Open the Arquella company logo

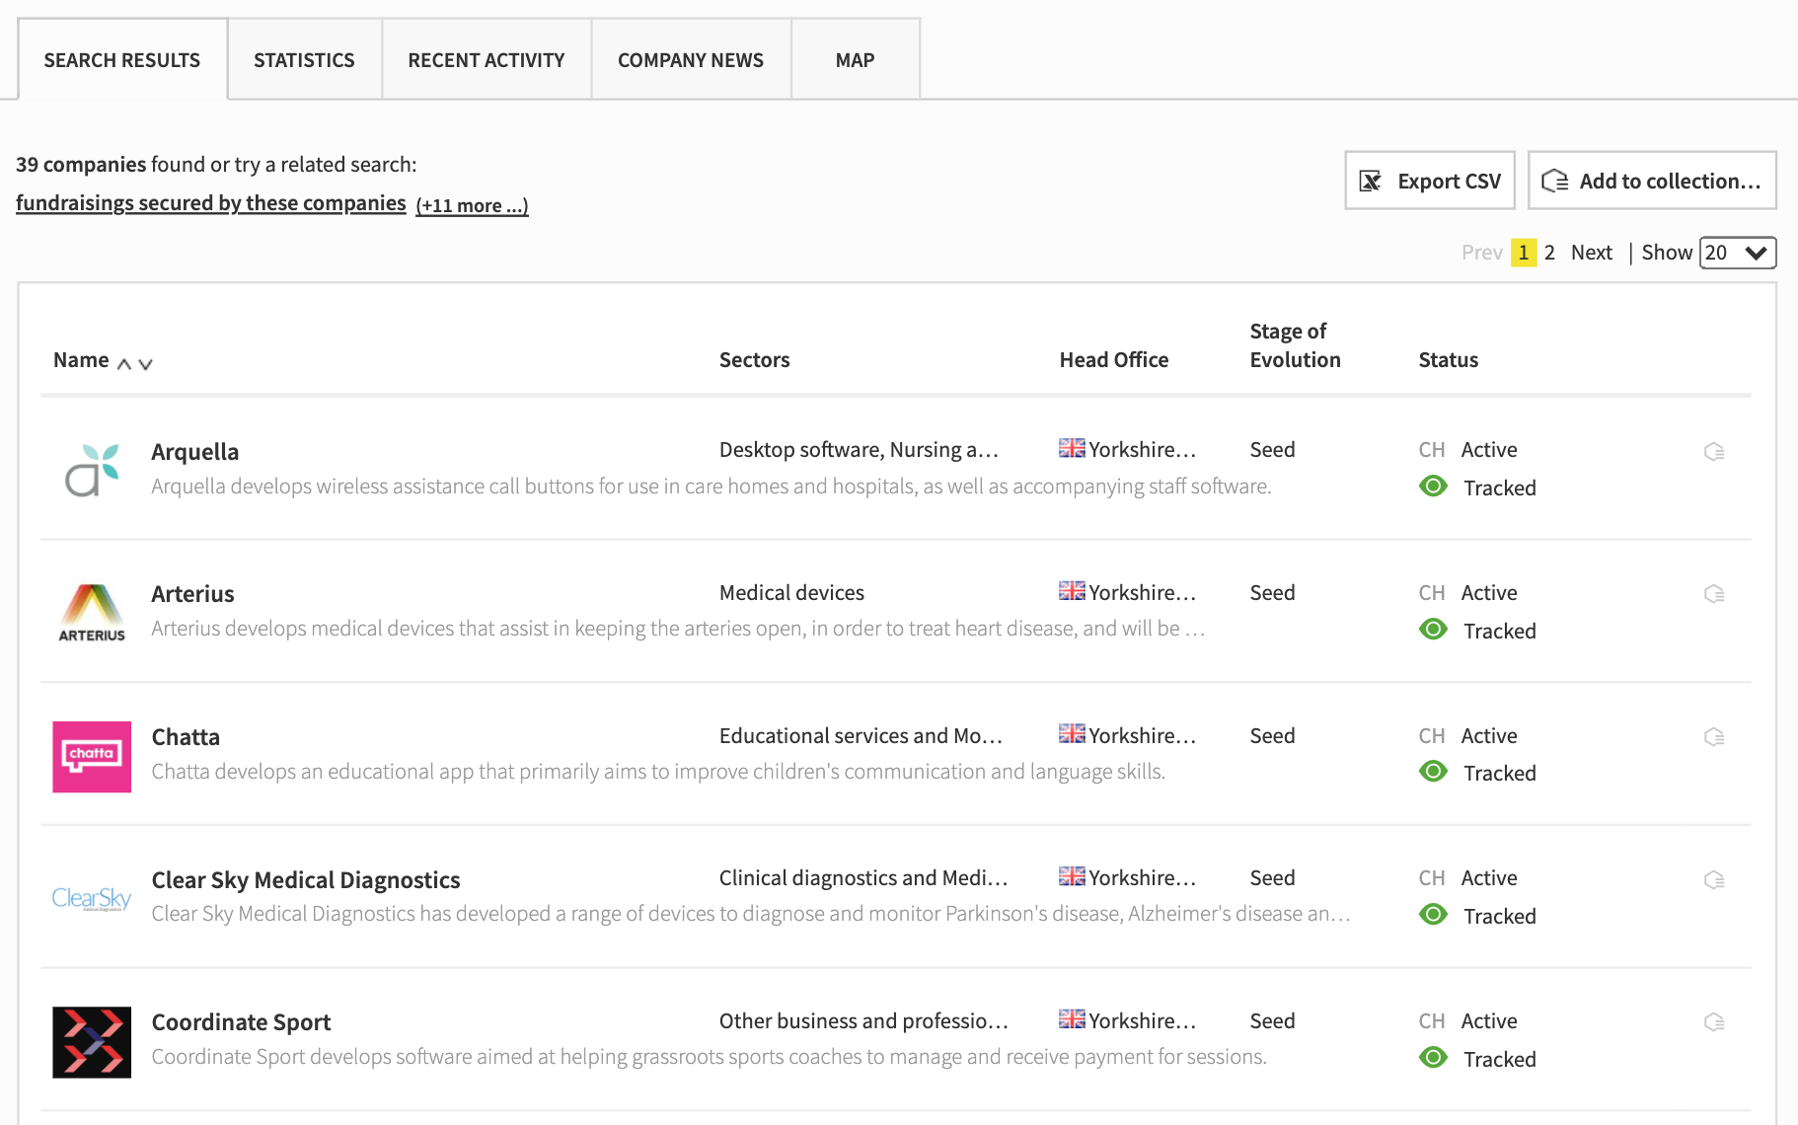(x=92, y=470)
